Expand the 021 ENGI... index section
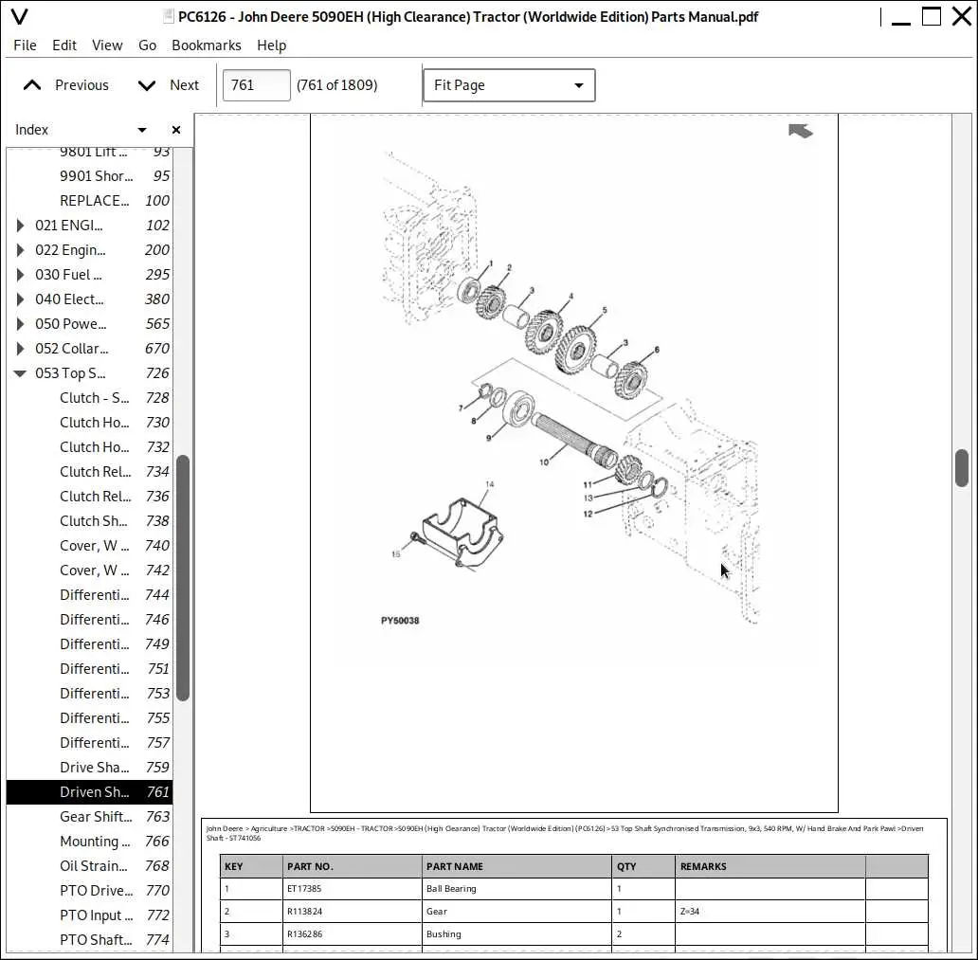 pyautogui.click(x=20, y=226)
